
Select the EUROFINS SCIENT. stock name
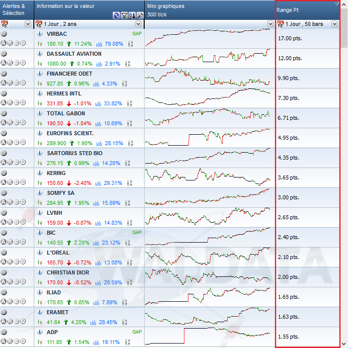click(x=70, y=133)
